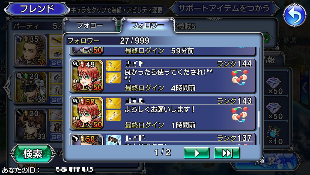
Task: Expand the left party arrow chevron
Action: (7, 87)
